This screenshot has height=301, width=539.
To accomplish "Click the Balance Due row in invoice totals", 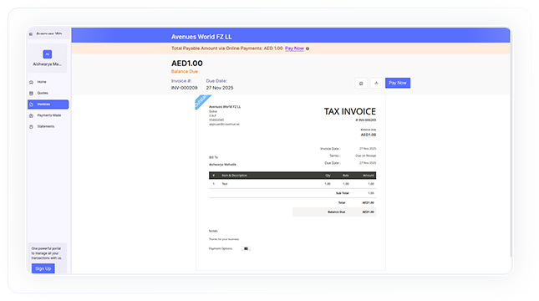I will click(x=334, y=212).
